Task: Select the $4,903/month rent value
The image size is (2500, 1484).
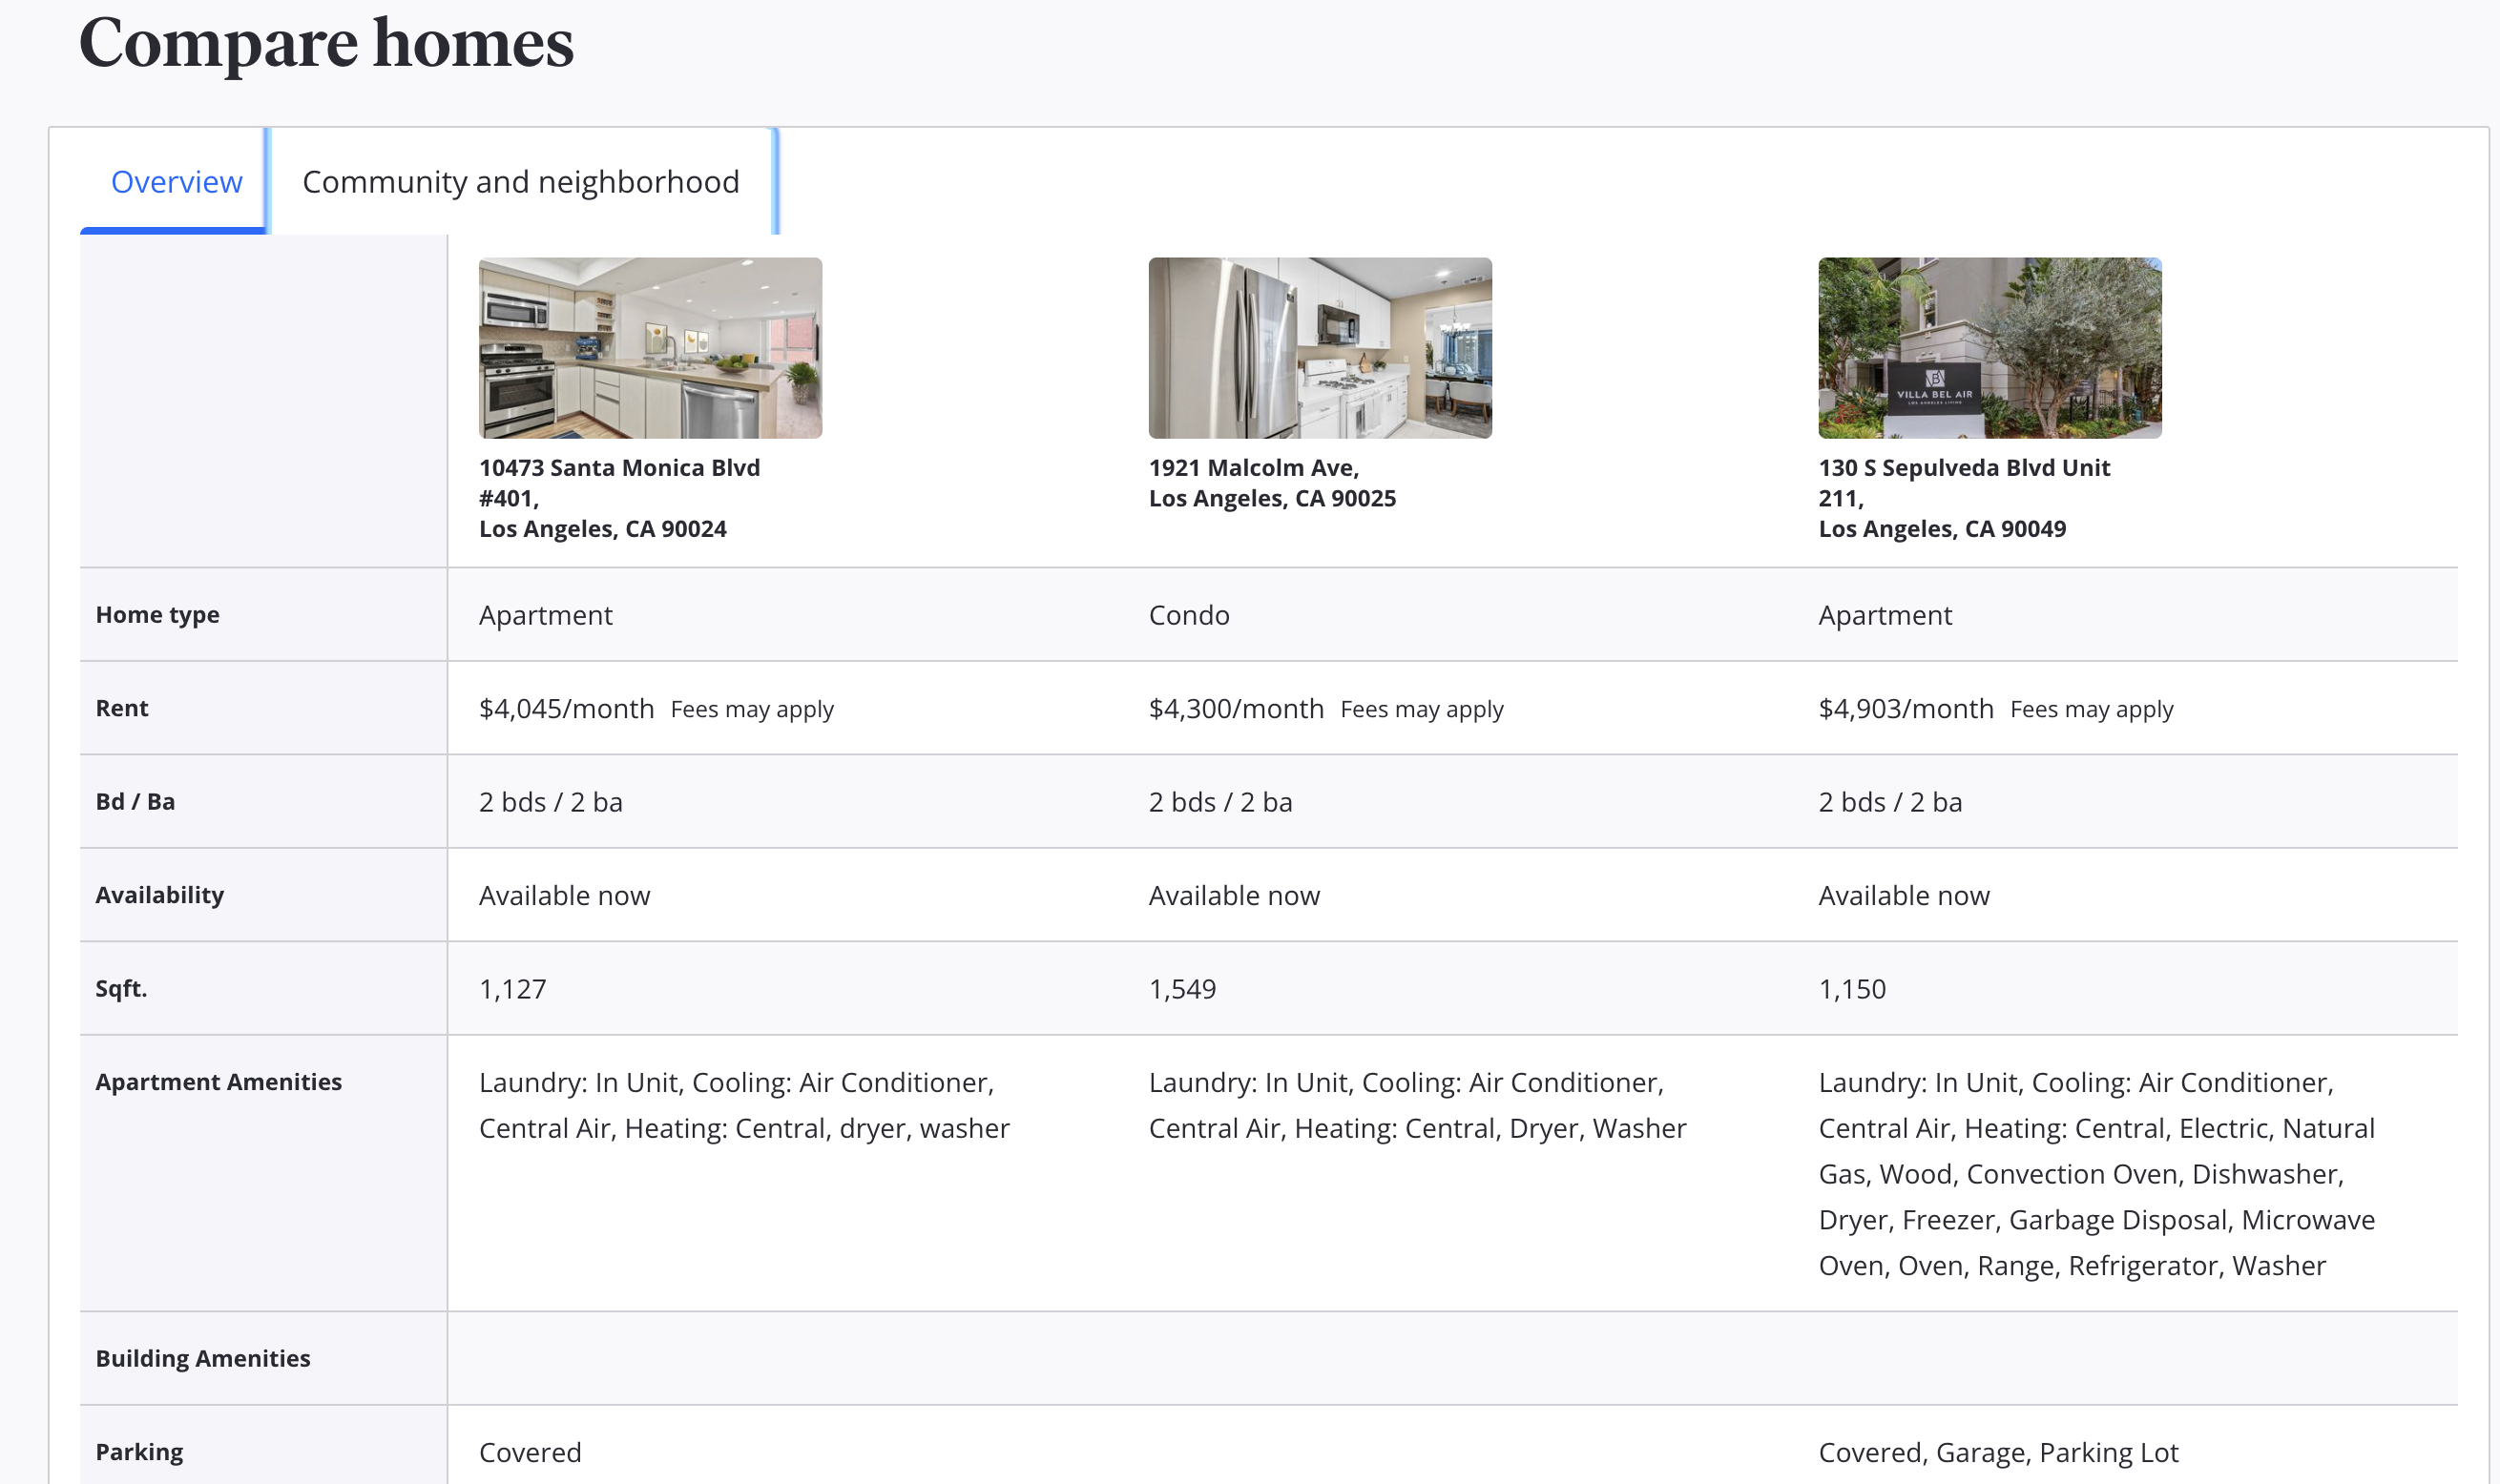Action: [x=1906, y=709]
